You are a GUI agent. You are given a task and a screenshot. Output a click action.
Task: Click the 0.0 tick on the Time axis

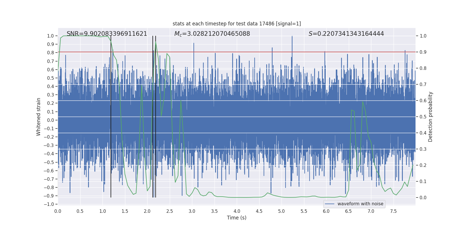tap(58, 211)
